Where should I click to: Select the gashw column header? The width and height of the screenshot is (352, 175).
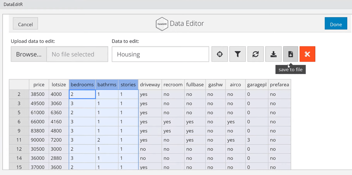click(215, 85)
